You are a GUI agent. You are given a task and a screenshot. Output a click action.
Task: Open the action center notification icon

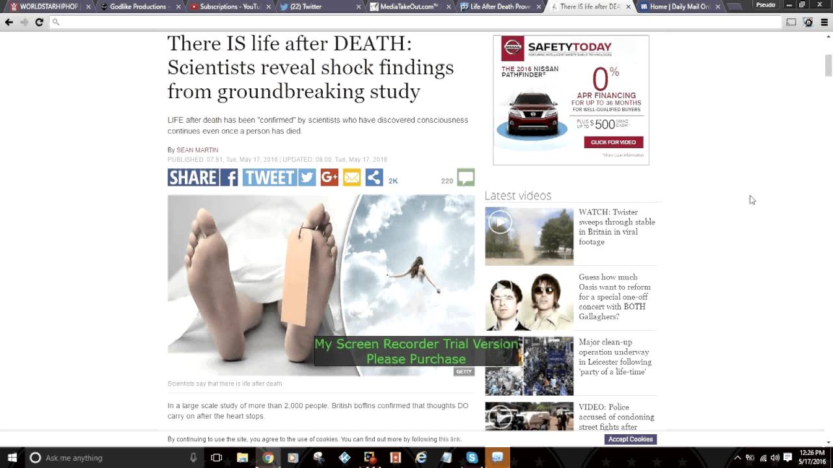click(787, 458)
